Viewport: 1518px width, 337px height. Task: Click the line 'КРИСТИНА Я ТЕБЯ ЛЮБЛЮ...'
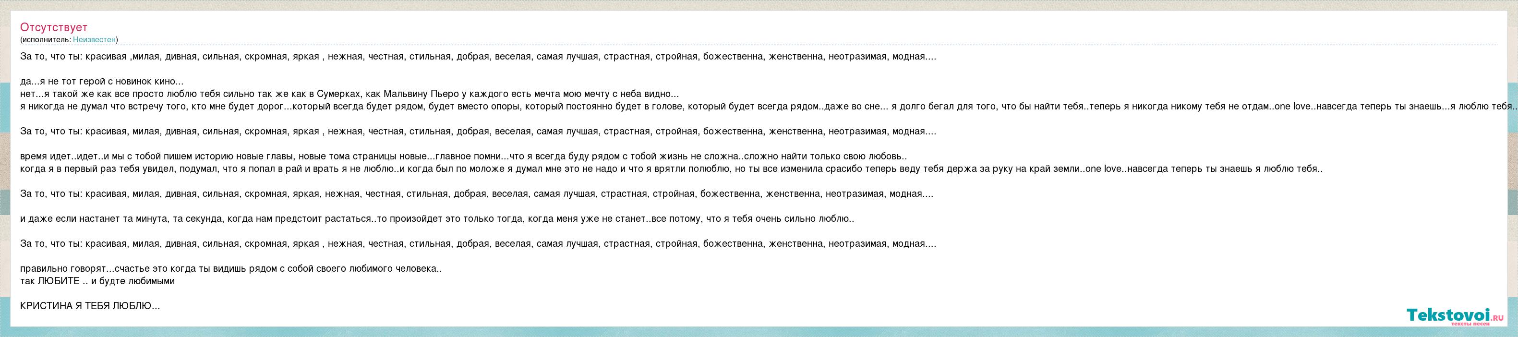[x=90, y=306]
